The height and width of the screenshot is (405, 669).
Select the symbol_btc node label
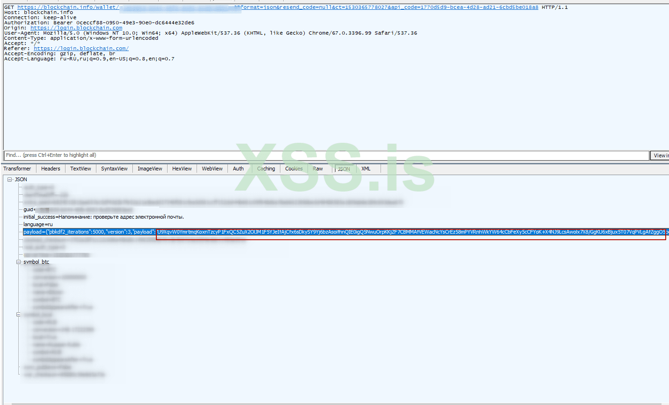click(x=36, y=262)
